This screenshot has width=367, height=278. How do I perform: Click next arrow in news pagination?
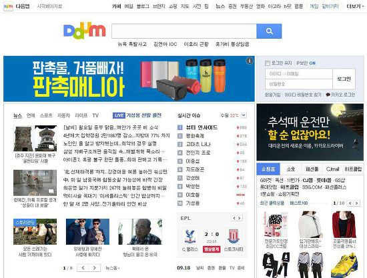(x=95, y=268)
